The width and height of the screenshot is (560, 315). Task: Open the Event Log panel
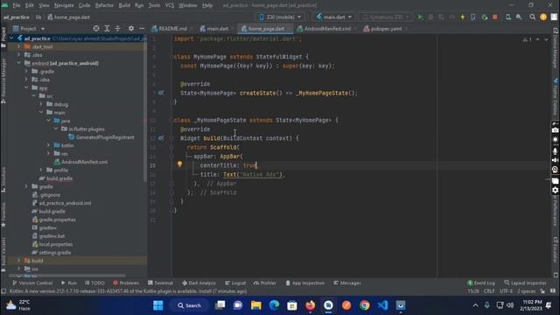pyautogui.click(x=480, y=283)
